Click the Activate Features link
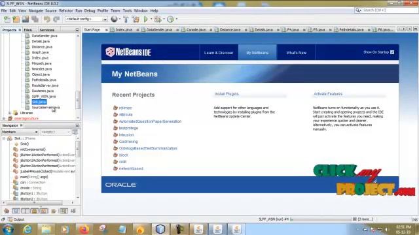The height and width of the screenshot is (235, 419). [328, 94]
